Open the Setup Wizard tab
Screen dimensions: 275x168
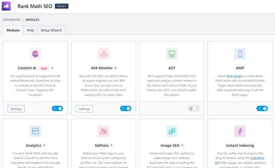pos(51,30)
